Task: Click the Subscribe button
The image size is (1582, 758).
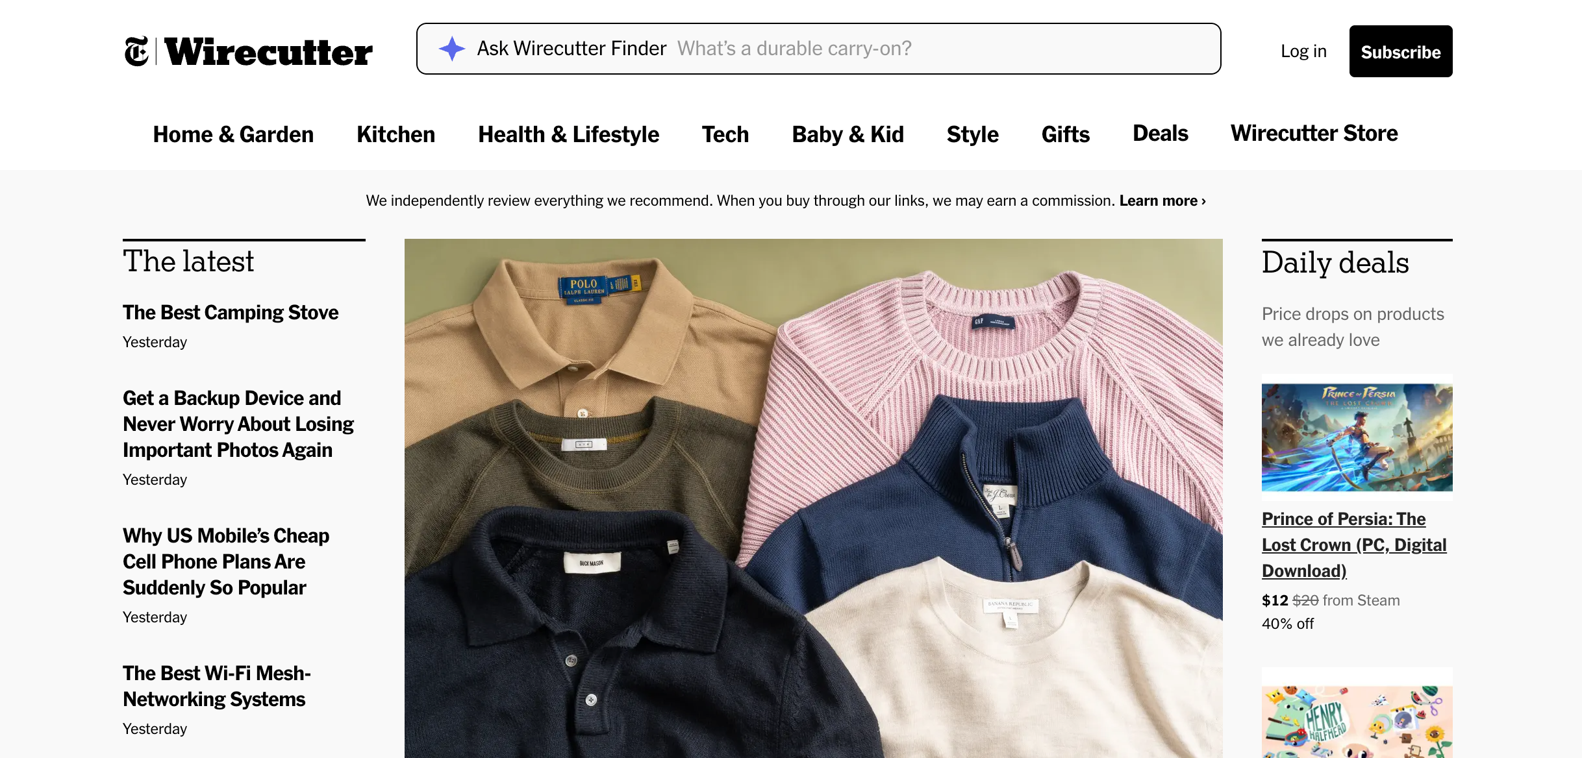Action: pyautogui.click(x=1401, y=51)
